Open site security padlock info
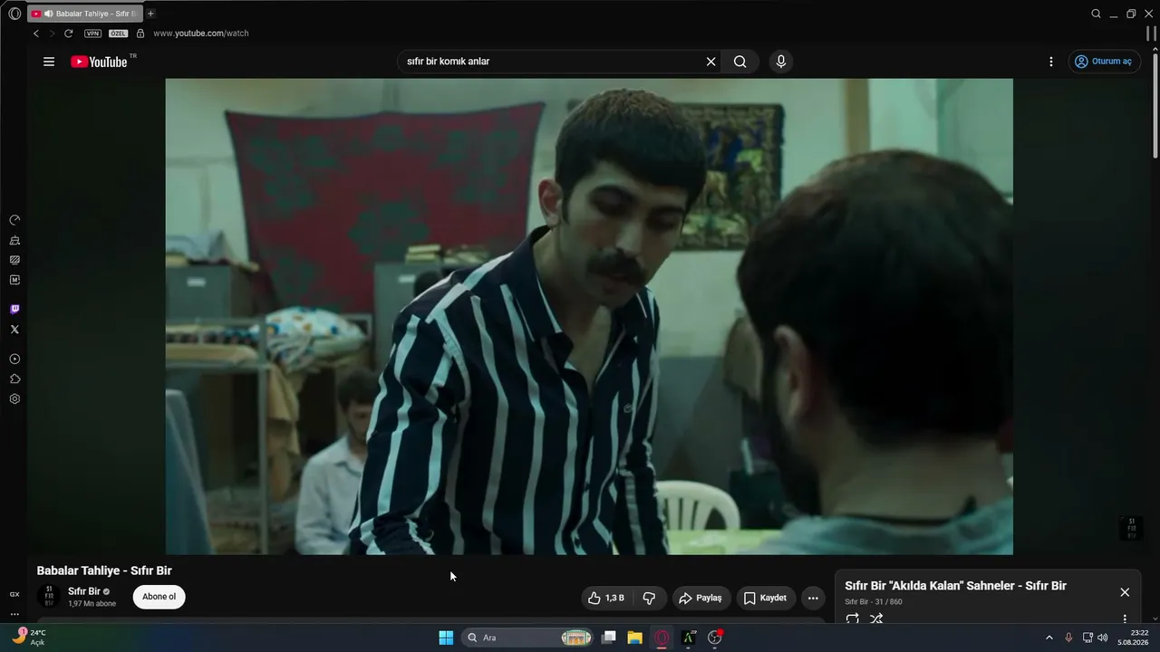Viewport: 1160px width, 652px height. coord(140,34)
